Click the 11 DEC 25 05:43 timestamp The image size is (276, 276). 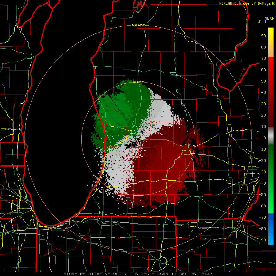[191, 274]
